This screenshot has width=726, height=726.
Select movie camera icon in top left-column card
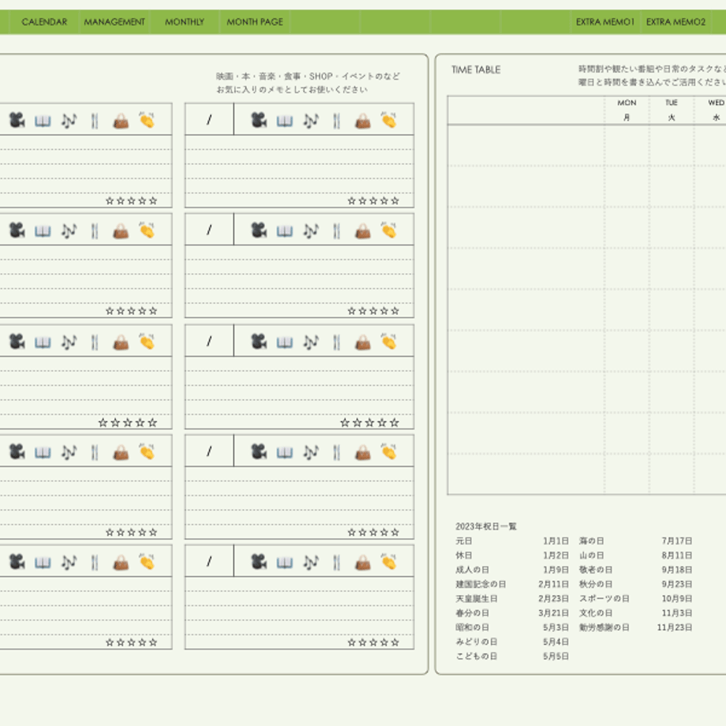point(17,121)
